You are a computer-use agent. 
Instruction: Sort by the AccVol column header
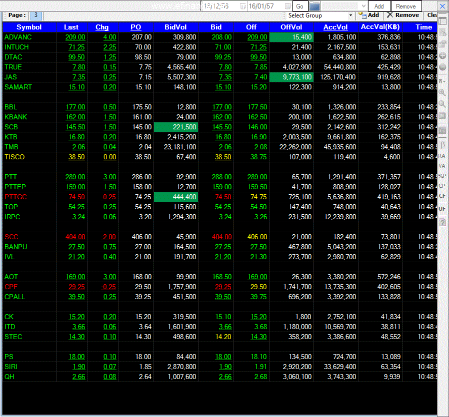335,27
